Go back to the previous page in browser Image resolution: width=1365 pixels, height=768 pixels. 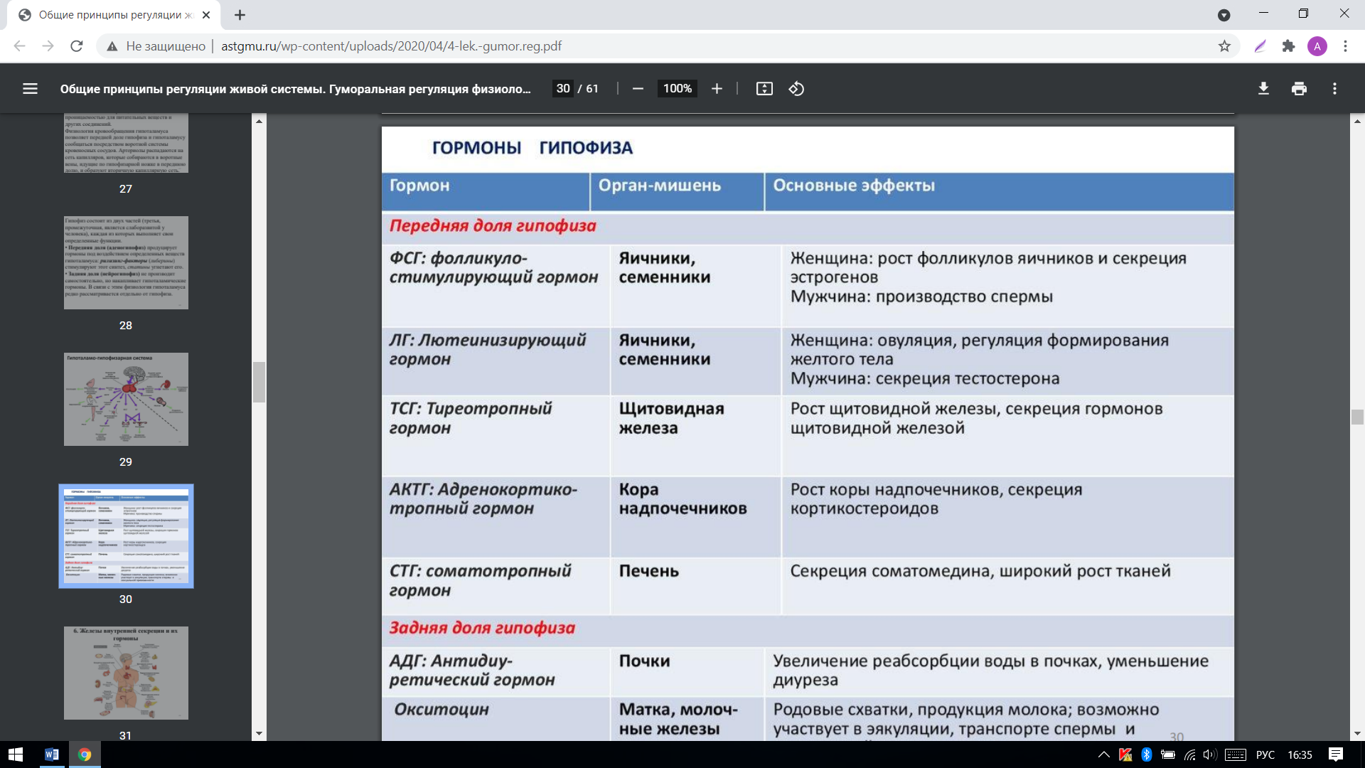coord(19,46)
